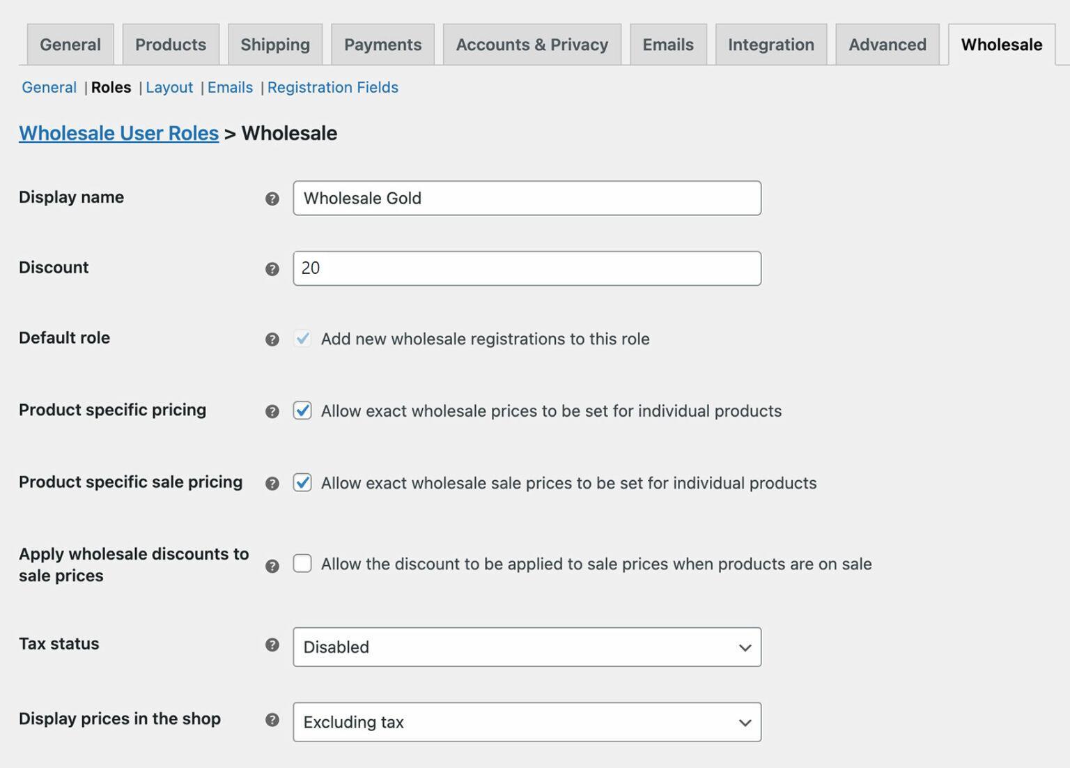Viewport: 1070px width, 768px height.
Task: Uncheck product specific pricing for individual products
Action: pos(302,411)
